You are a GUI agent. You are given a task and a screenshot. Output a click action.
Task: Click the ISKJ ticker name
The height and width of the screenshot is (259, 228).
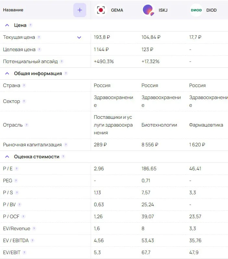(x=163, y=10)
